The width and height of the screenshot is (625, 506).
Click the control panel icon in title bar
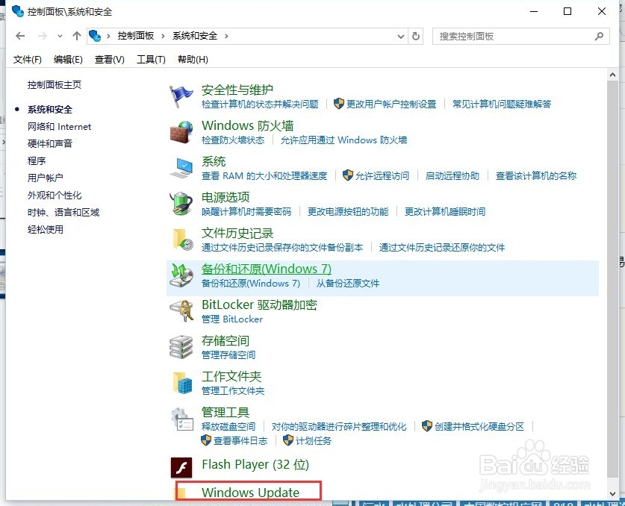pos(18,11)
